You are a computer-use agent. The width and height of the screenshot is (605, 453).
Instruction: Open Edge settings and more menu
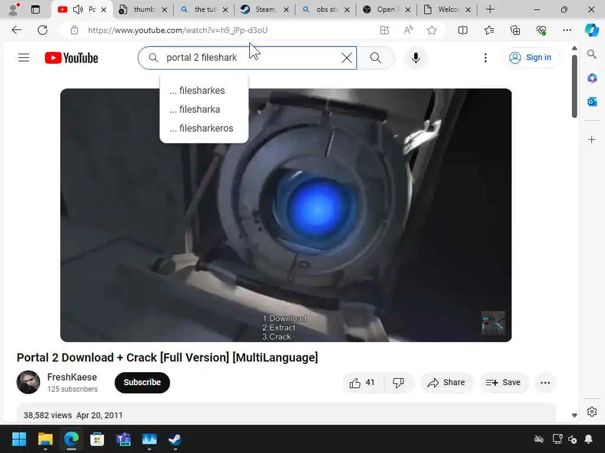click(567, 30)
